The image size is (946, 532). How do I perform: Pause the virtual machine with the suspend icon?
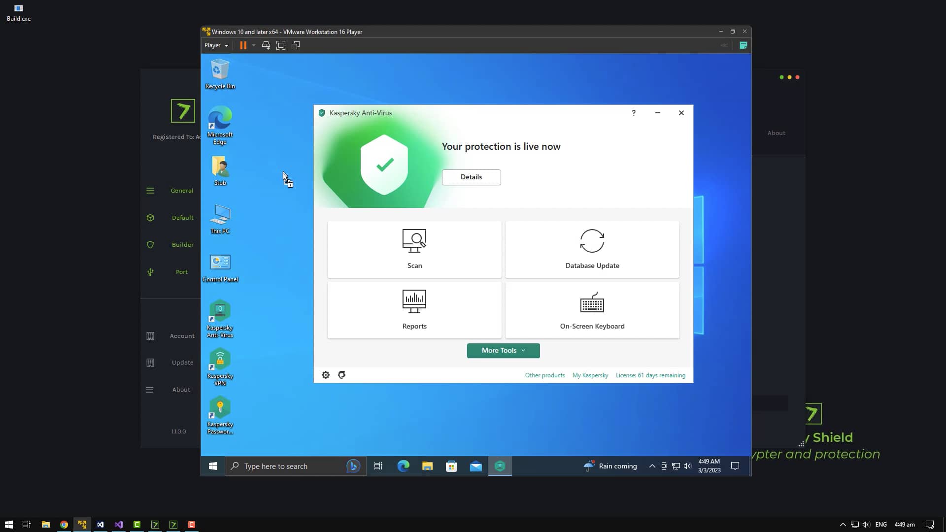coord(243,45)
